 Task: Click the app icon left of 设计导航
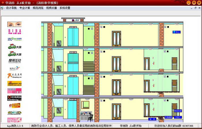2,8
